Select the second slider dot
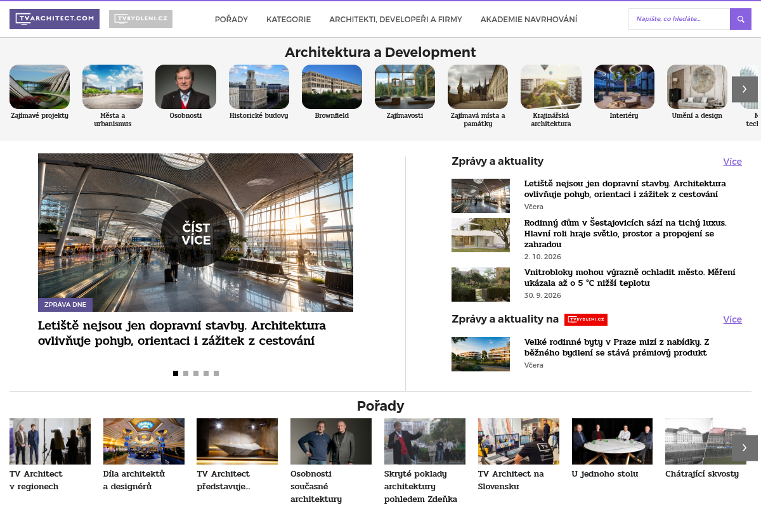This screenshot has height=507, width=761. click(186, 373)
